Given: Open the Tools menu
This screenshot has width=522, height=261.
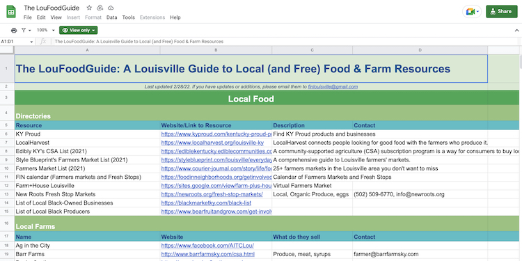Looking at the screenshot, I should [129, 17].
